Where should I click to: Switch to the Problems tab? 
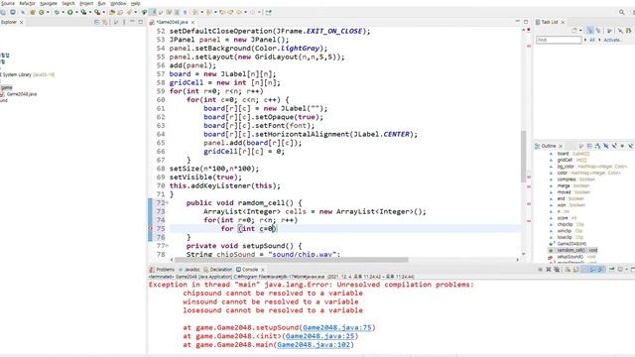click(x=162, y=269)
